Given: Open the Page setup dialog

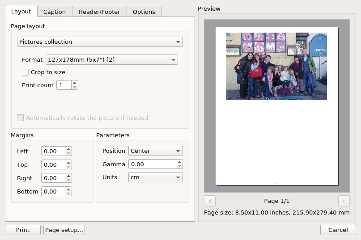Looking at the screenshot, I should pyautogui.click(x=64, y=230).
